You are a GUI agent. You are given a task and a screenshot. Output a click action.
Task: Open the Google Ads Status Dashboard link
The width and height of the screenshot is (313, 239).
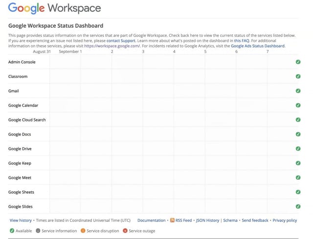click(x=258, y=46)
